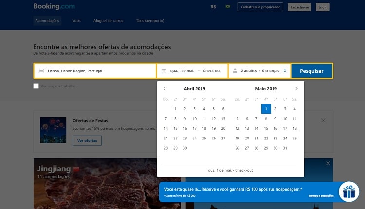This screenshot has width=365, height=209.
Task: Open the Aluguel de carros tab
Action: (108, 21)
